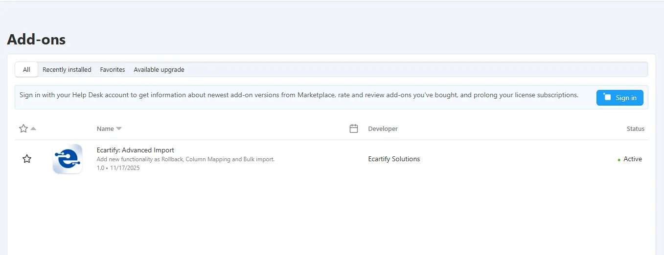The image size is (664, 255).
Task: Select the All add-ons tab
Action: pyautogui.click(x=26, y=69)
